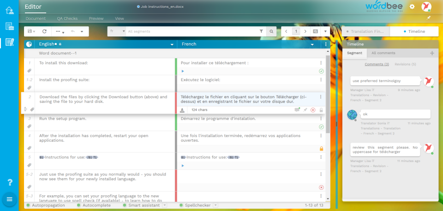Toggle the Autocomplete option

94,205
